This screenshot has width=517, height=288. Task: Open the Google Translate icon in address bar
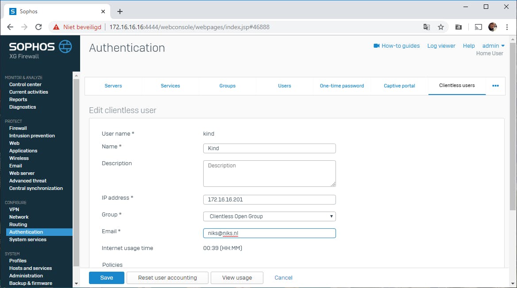point(427,27)
